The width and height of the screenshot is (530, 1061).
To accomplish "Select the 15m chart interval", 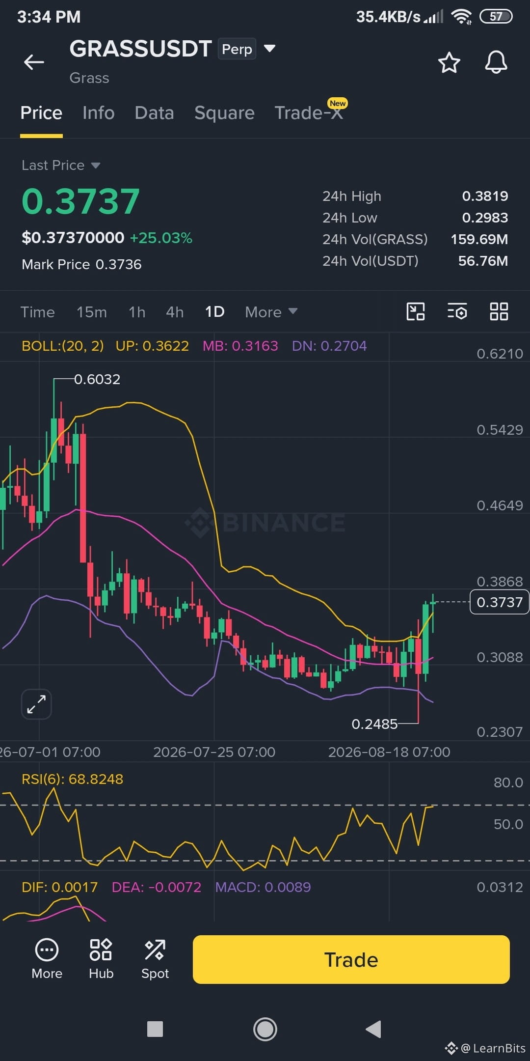I will (x=92, y=312).
